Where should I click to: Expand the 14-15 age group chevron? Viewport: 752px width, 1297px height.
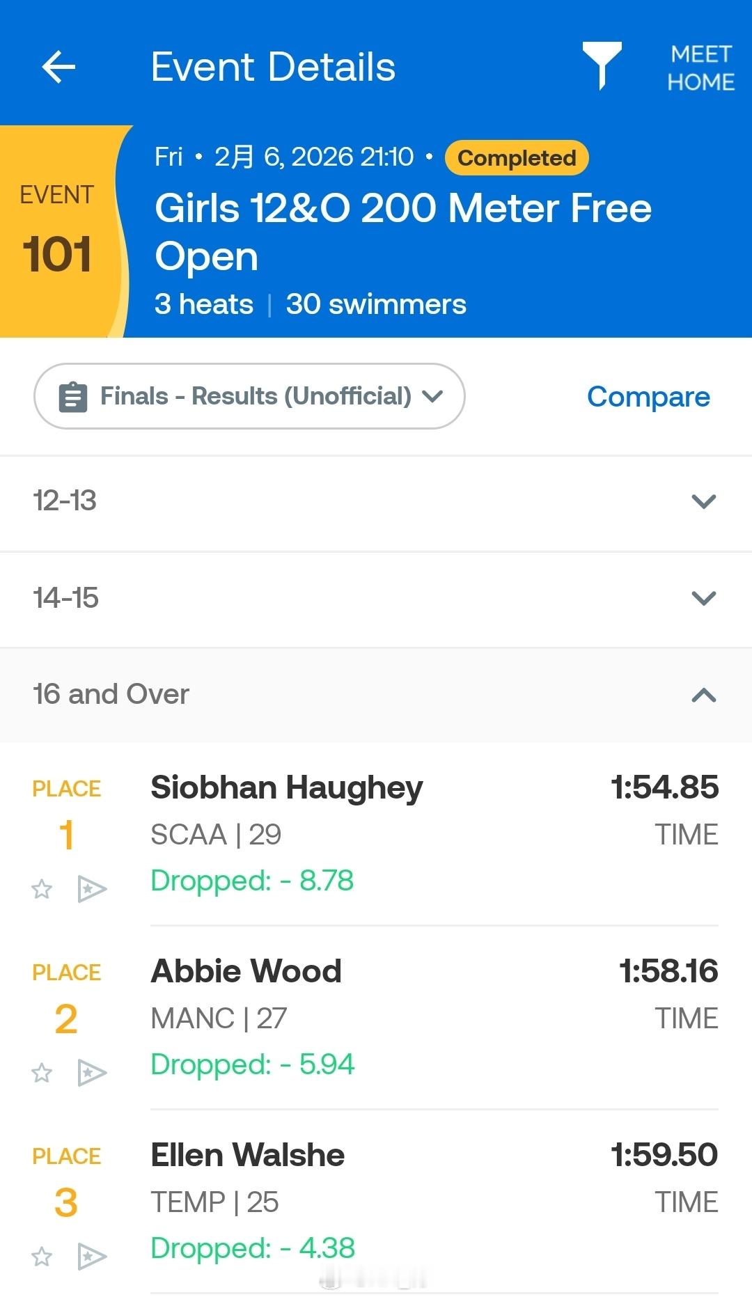pos(703,598)
